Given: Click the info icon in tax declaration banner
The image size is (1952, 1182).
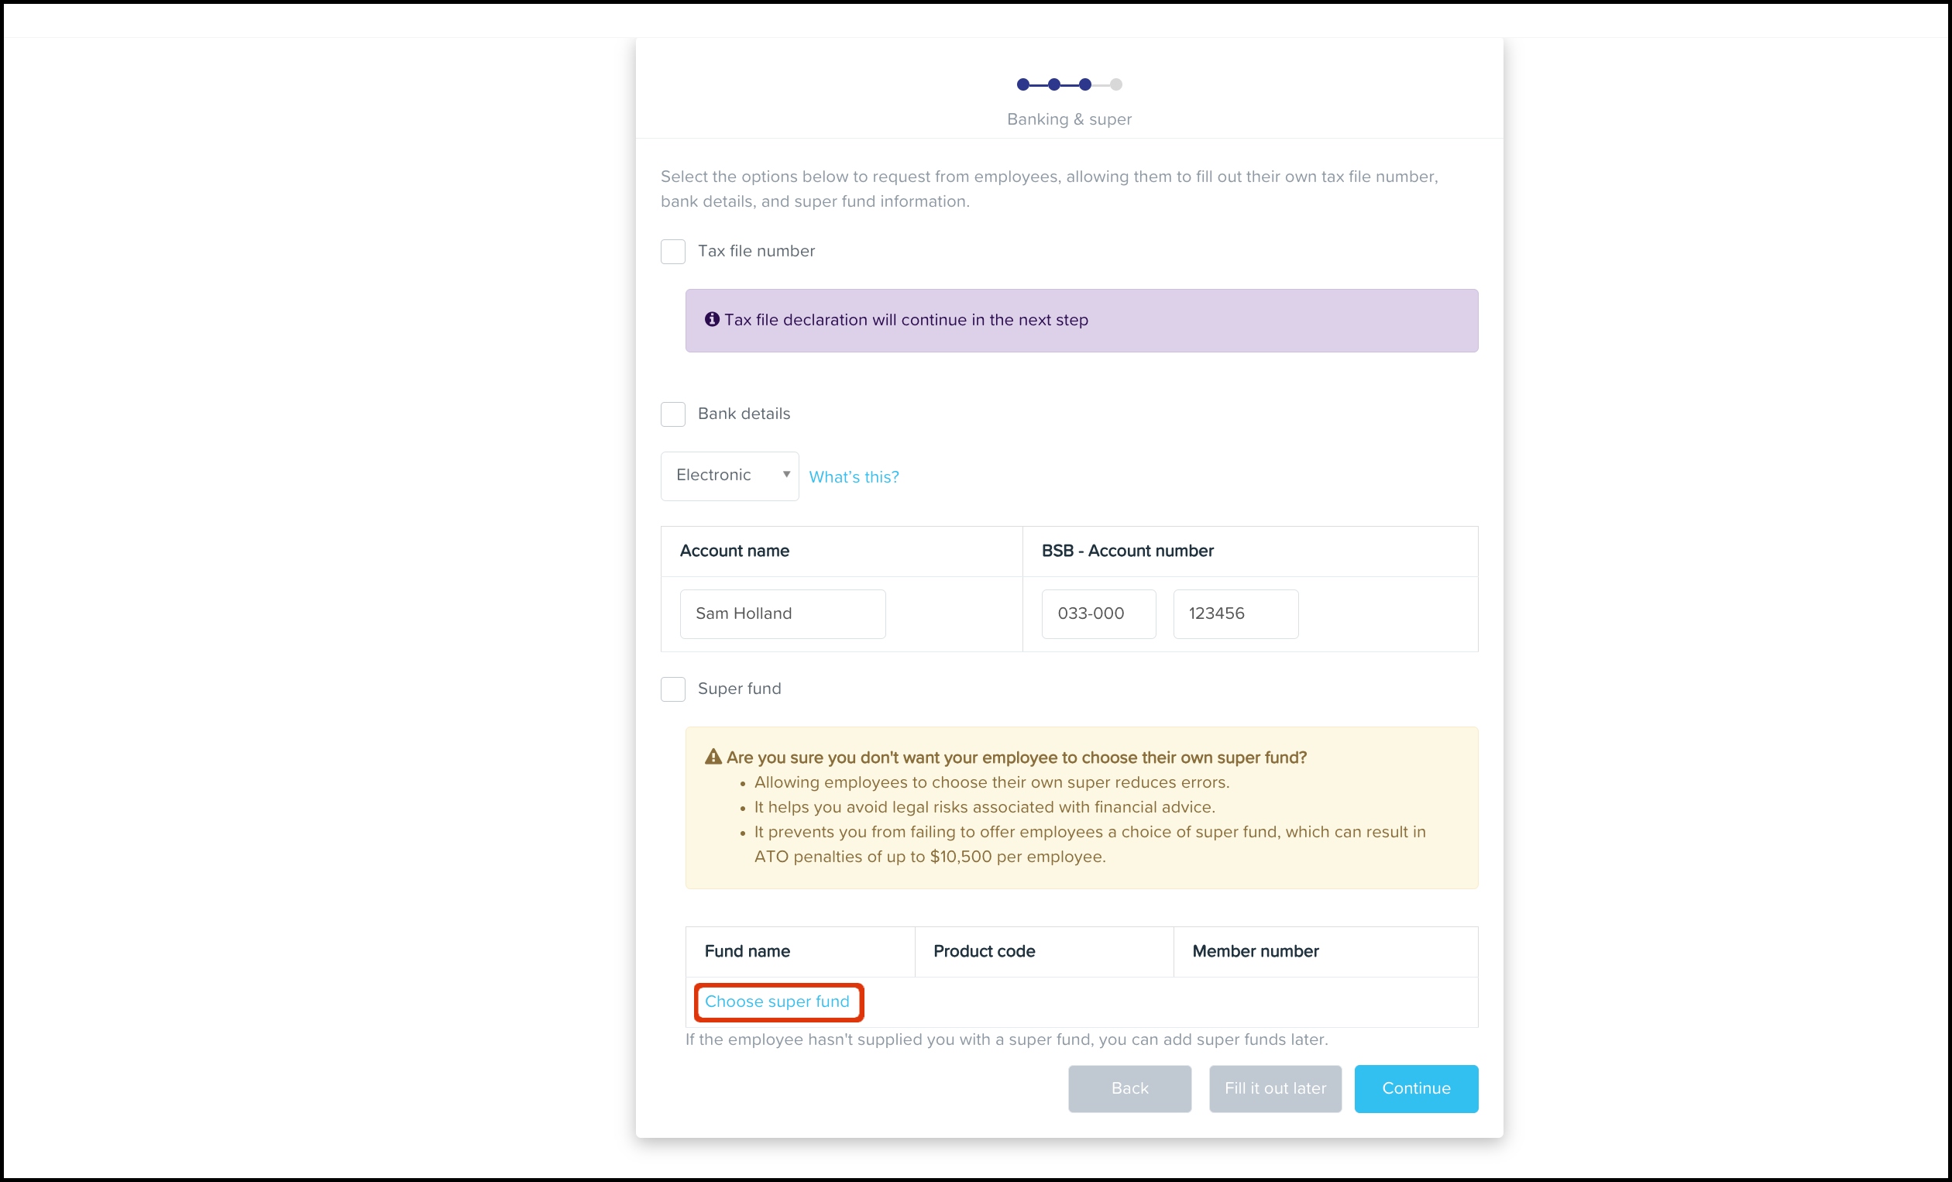Looking at the screenshot, I should click(712, 319).
